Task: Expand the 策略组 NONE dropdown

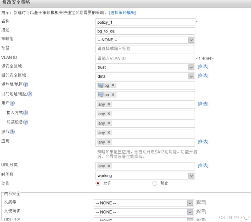Action: pyautogui.click(x=191, y=40)
